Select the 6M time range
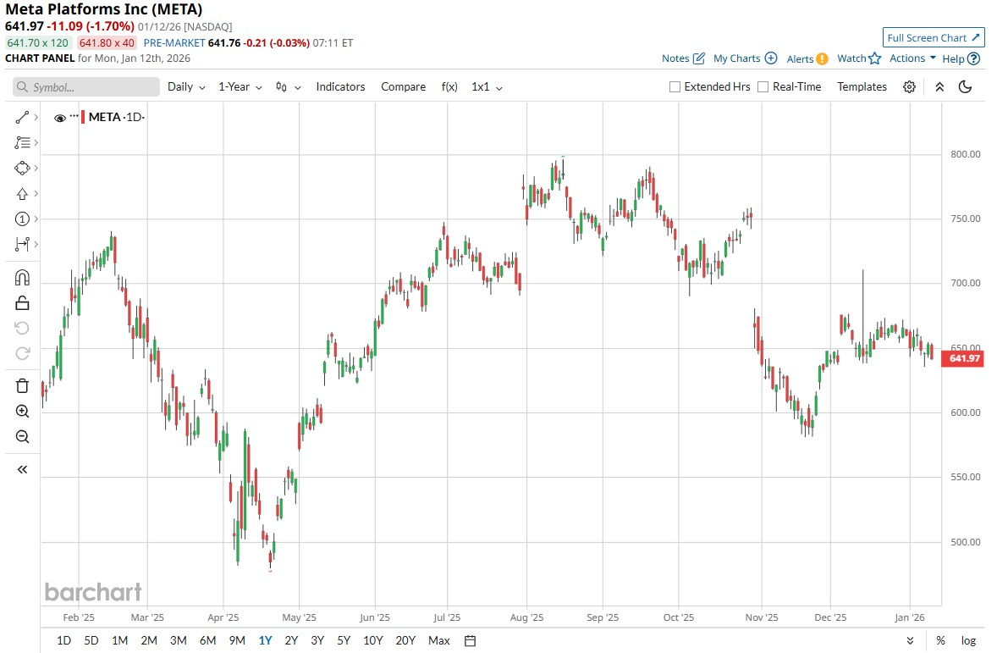Viewport: 1008px width, 653px height. (x=207, y=641)
